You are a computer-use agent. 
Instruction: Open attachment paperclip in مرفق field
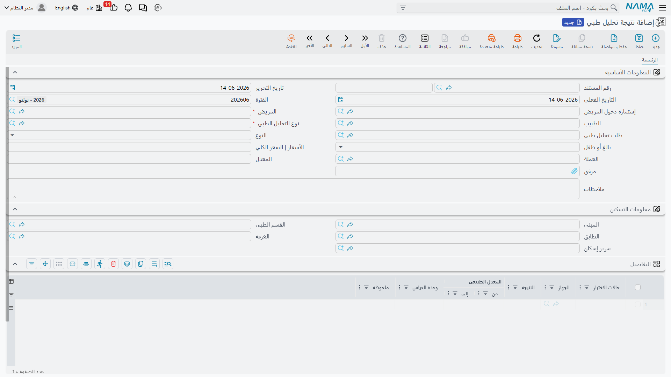[x=574, y=171]
